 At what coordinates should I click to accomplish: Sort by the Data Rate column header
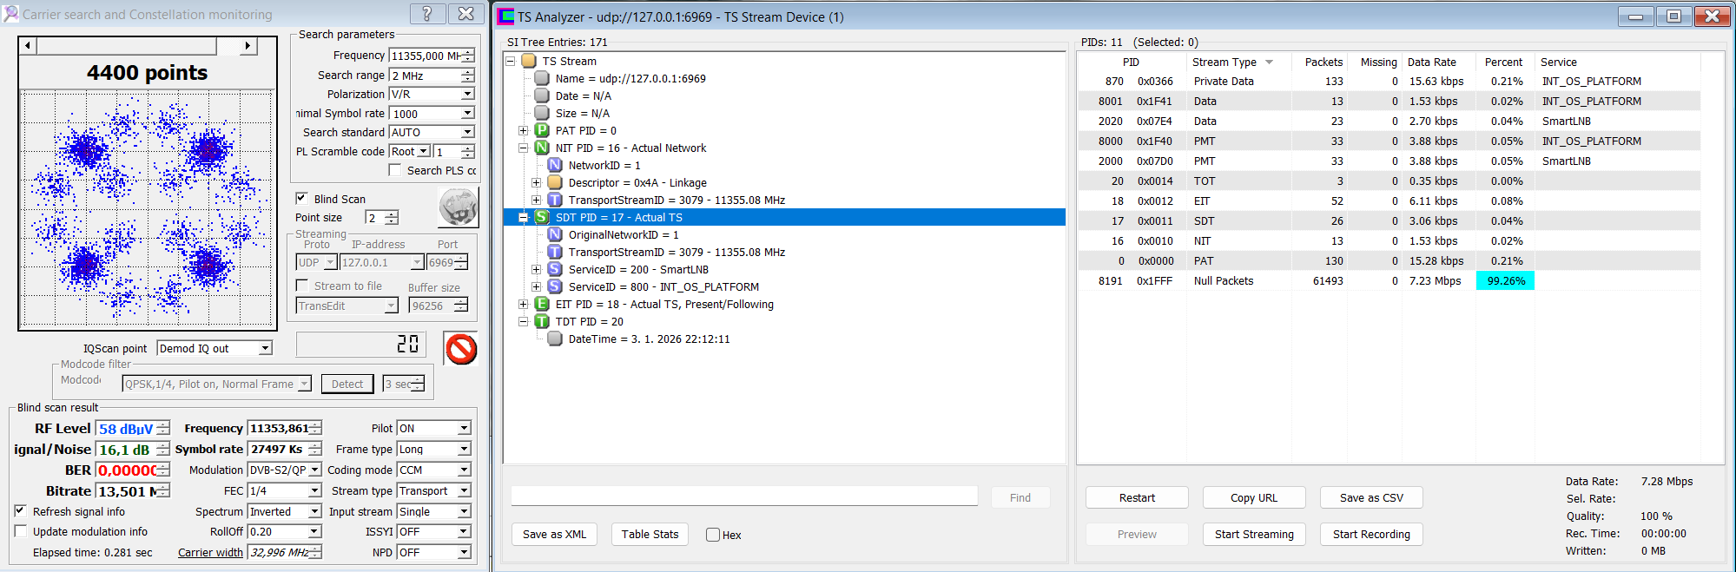1439,62
